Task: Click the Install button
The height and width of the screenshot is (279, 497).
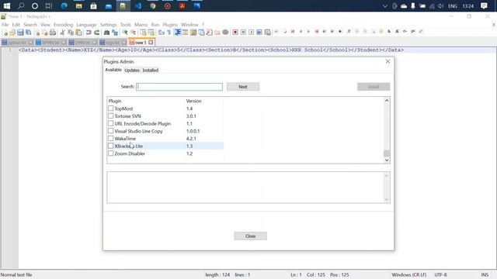Action: [x=374, y=87]
